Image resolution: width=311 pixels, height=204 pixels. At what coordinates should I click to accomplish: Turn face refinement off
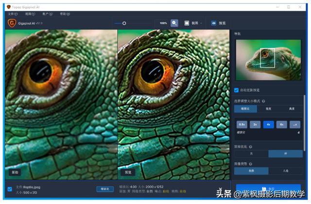(251, 154)
